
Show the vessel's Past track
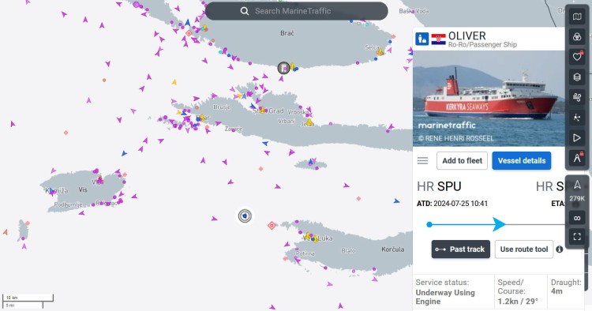click(x=461, y=249)
